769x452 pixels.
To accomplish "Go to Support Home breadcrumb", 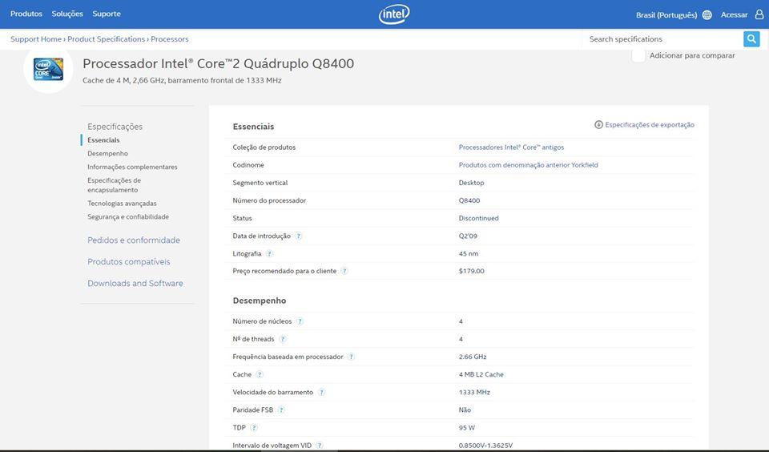I will pos(36,38).
